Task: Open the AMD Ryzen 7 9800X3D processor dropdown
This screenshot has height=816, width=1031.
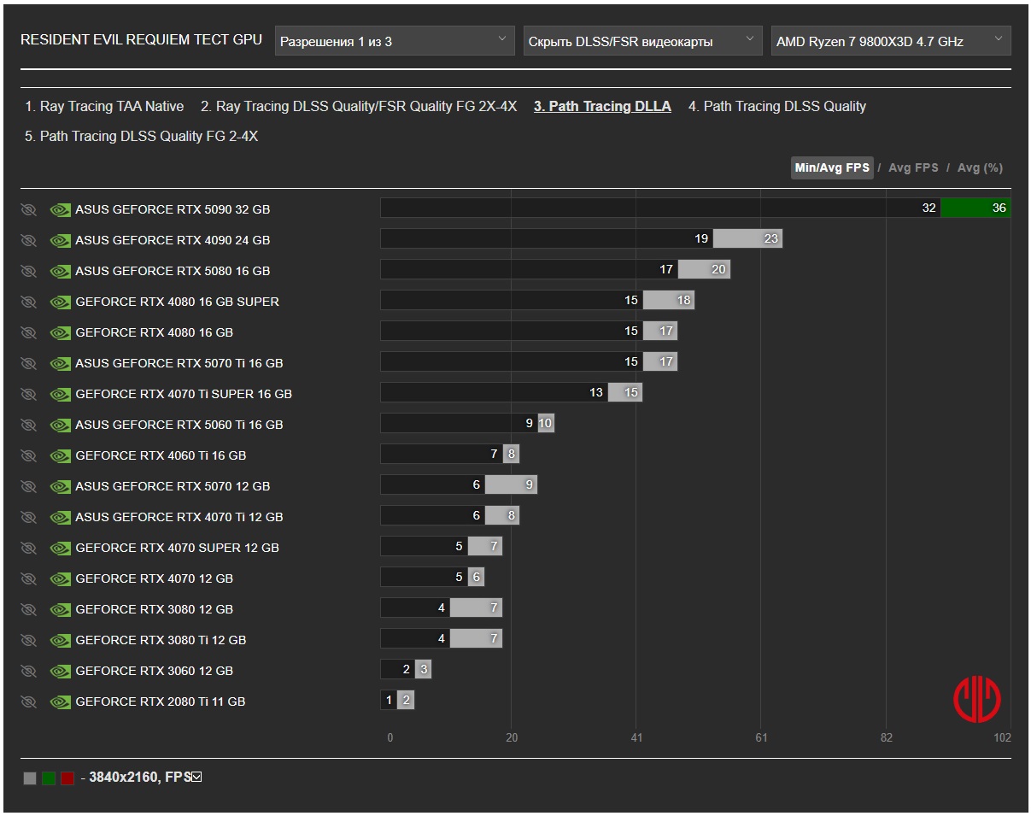Action: (x=891, y=41)
